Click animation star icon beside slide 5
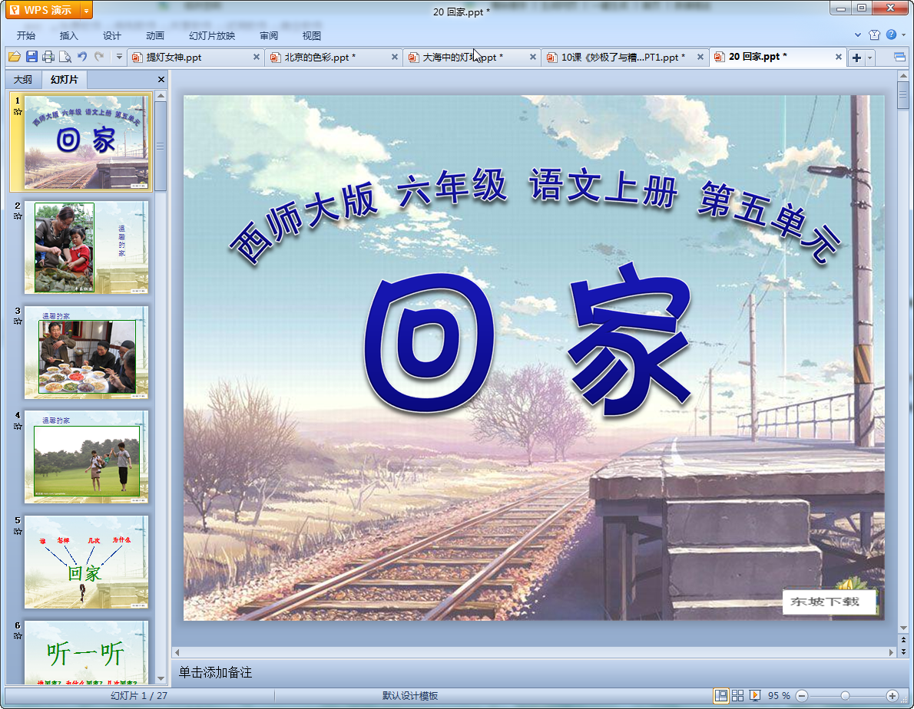This screenshot has height=709, width=914. click(x=18, y=532)
